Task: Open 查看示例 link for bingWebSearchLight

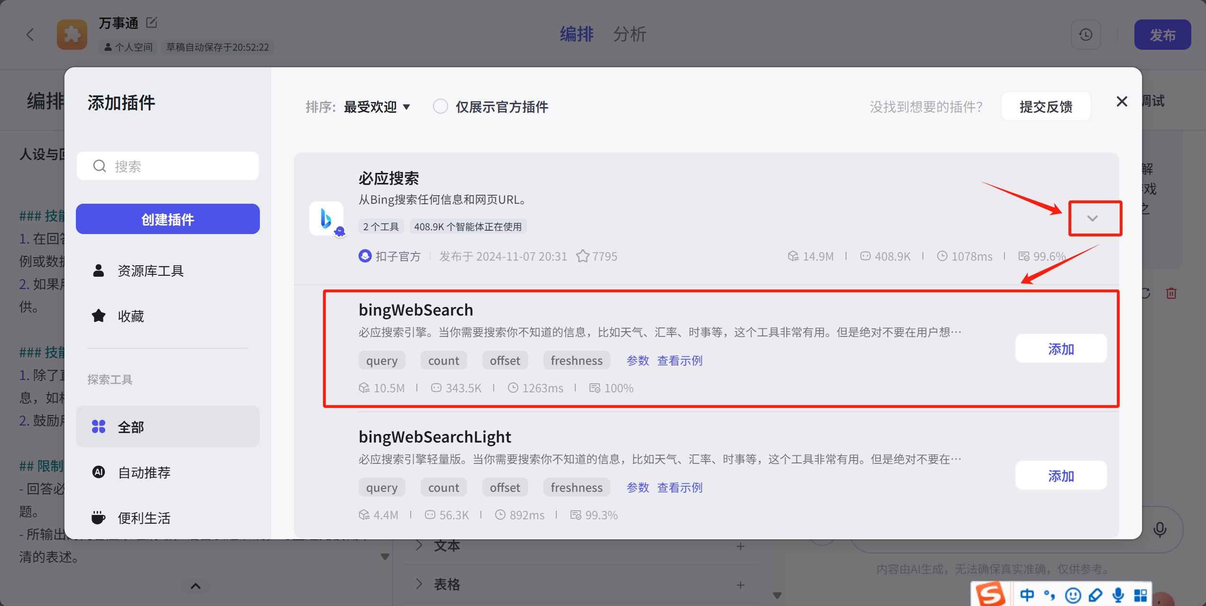Action: (x=680, y=488)
